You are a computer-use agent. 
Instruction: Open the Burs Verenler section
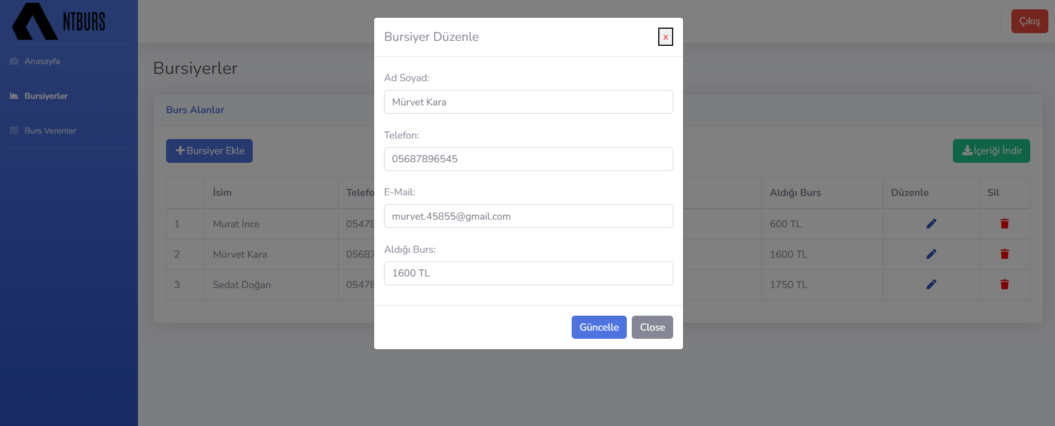point(50,130)
